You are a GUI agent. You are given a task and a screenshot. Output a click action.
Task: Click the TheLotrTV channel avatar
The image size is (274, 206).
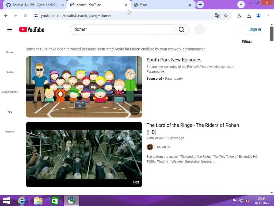point(150,147)
